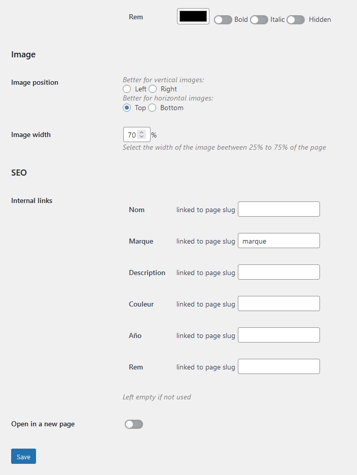Click the Rem page slug field
Viewport: 357px width, 475px height.
click(278, 366)
